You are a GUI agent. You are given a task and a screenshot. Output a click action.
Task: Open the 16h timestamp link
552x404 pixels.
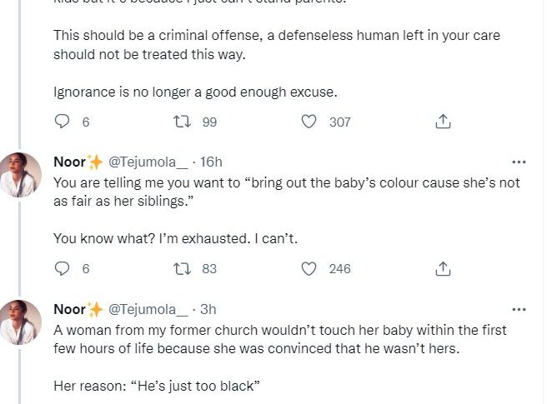[x=211, y=162]
